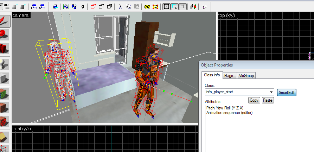Make the grid smaller with minus icon
The image size is (314, 152).
14,6
